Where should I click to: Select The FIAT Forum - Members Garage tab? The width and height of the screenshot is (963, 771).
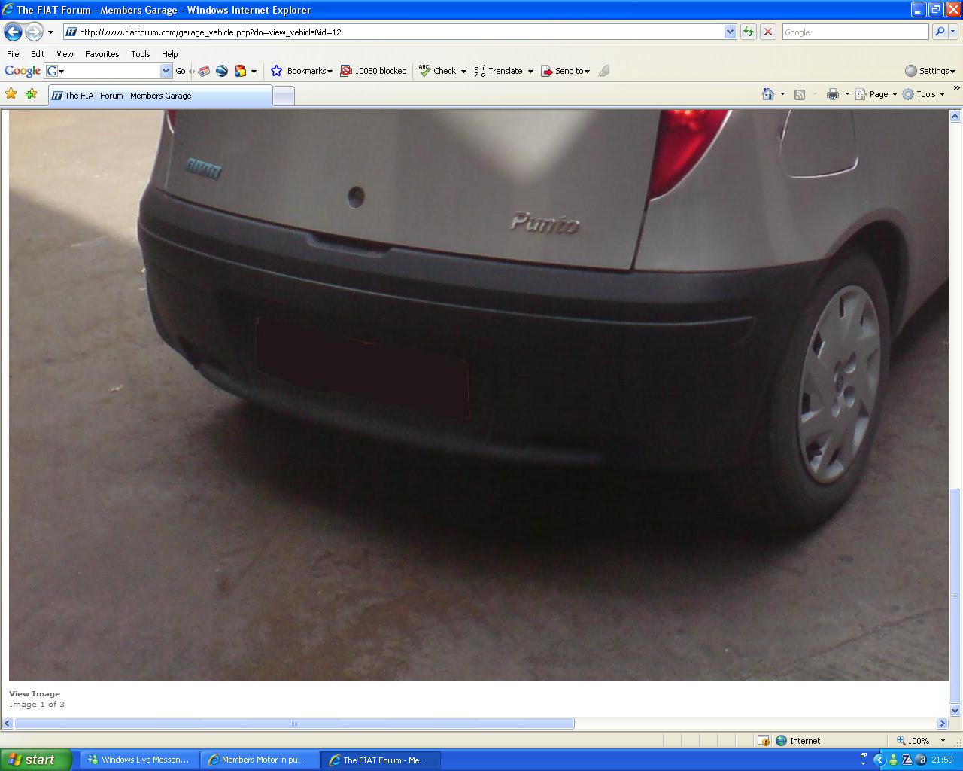click(160, 96)
